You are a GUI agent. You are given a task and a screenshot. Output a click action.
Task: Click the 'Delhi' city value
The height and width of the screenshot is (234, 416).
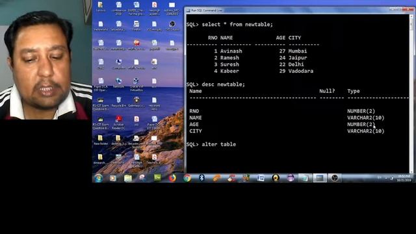296,64
